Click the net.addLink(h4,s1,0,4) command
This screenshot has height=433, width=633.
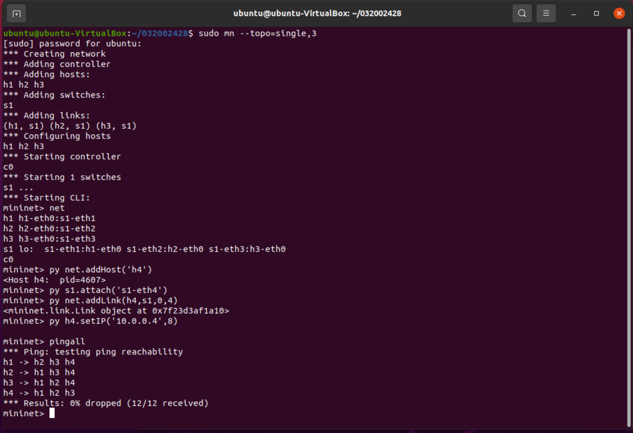click(113, 300)
